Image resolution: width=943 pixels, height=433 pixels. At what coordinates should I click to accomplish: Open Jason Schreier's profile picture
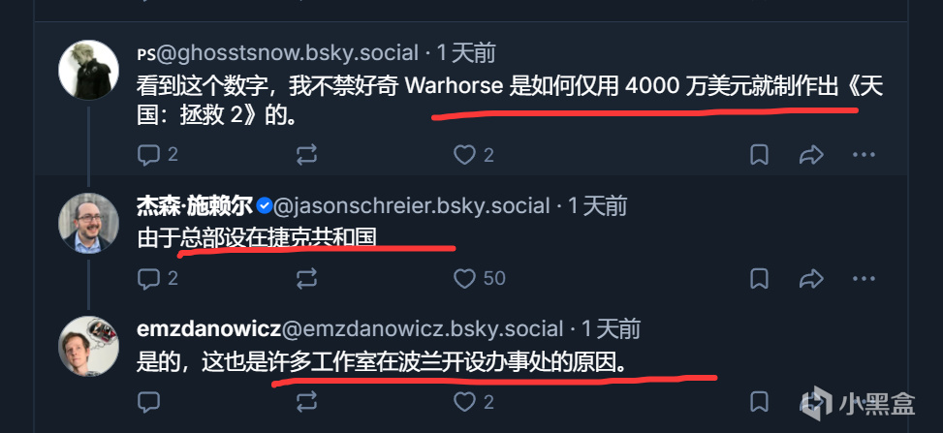(x=88, y=223)
